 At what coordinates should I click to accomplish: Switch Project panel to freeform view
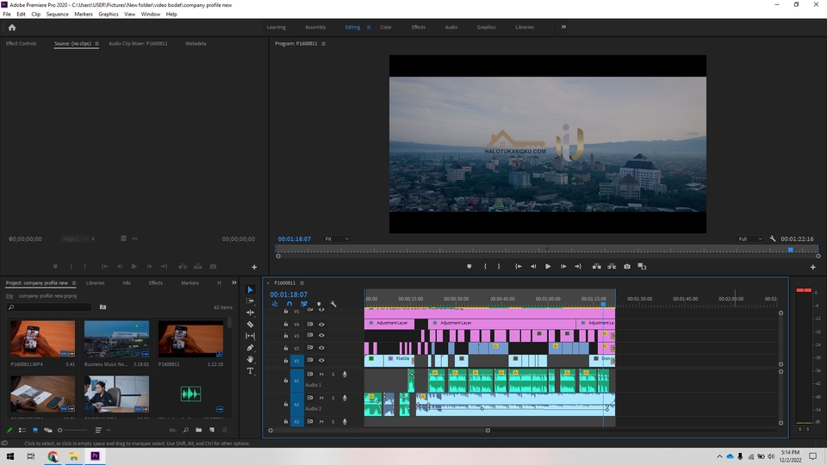48,431
